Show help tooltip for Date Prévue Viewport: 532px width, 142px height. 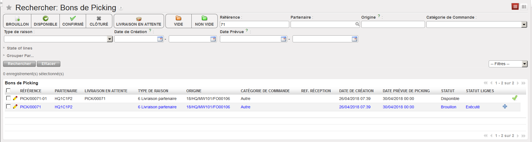pos(247,31)
